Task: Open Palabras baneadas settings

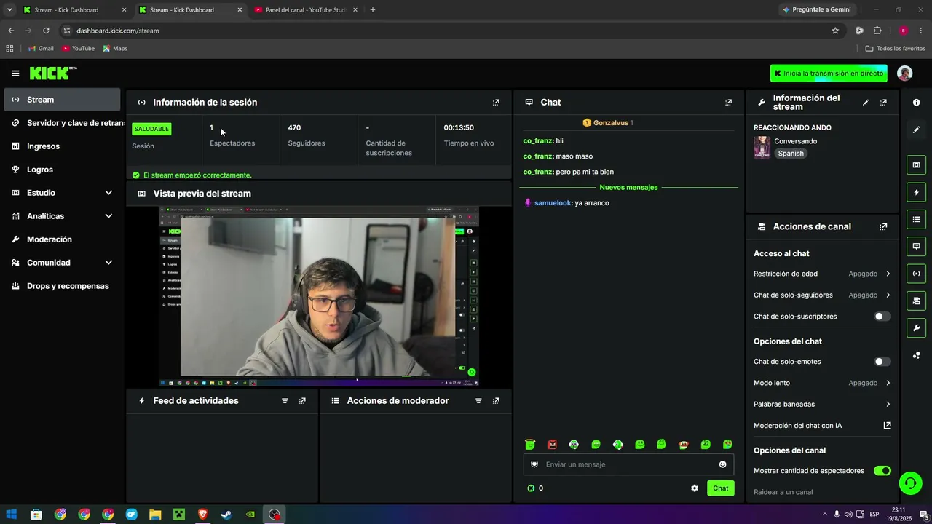Action: click(822, 405)
